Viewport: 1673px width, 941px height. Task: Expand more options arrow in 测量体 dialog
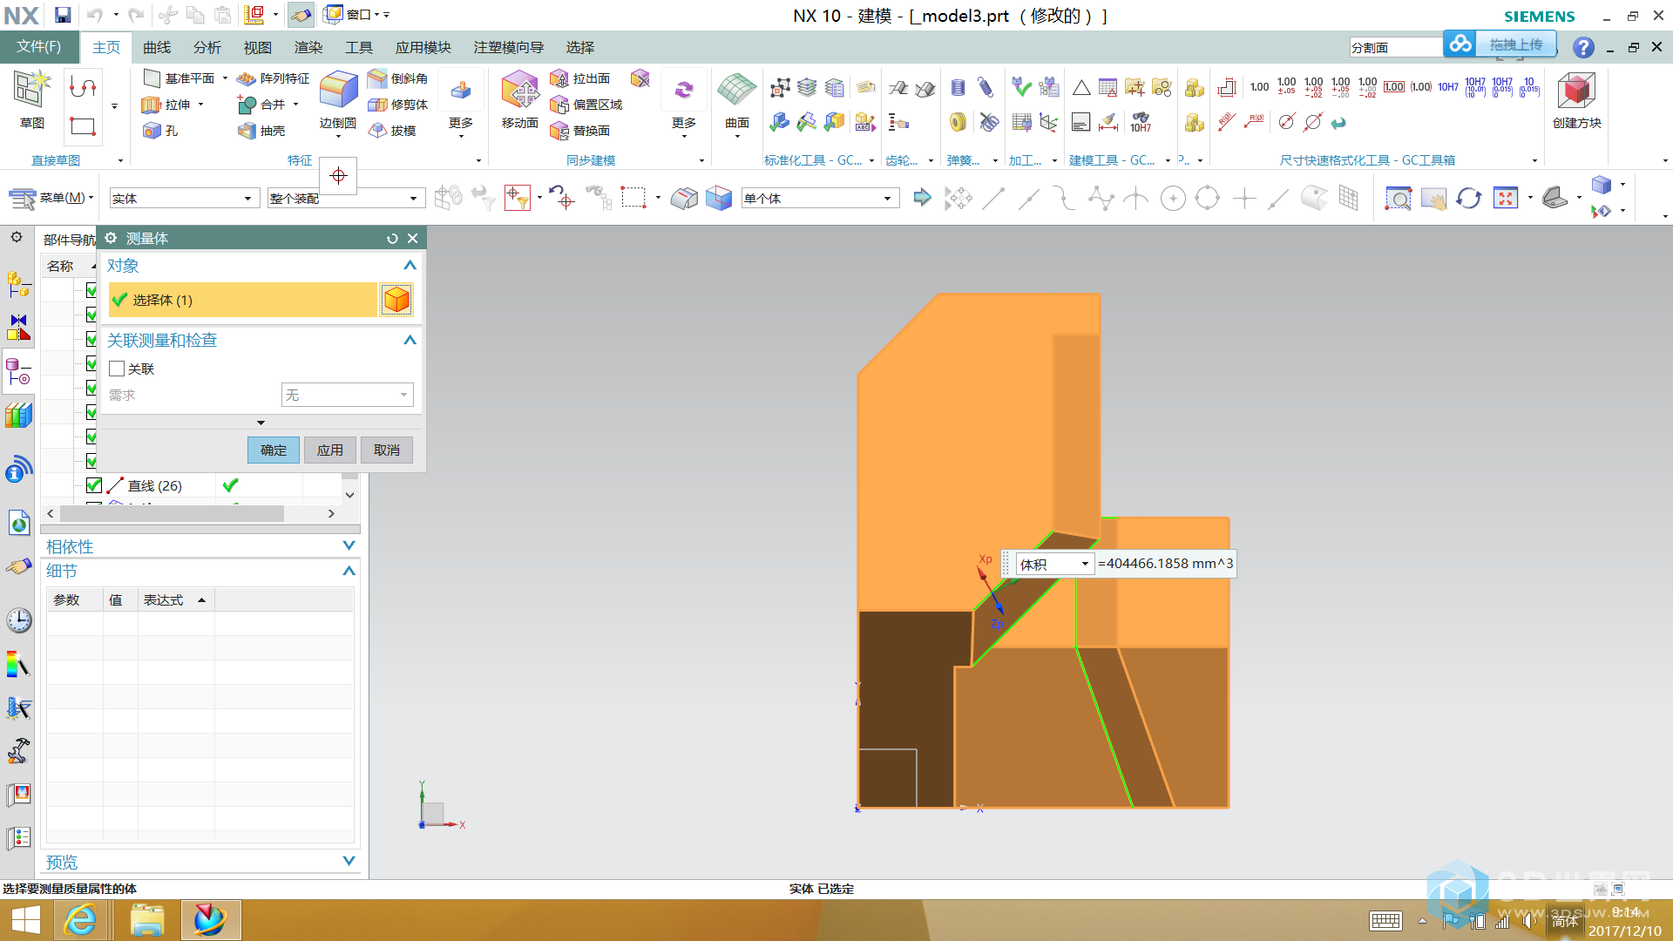coord(261,423)
